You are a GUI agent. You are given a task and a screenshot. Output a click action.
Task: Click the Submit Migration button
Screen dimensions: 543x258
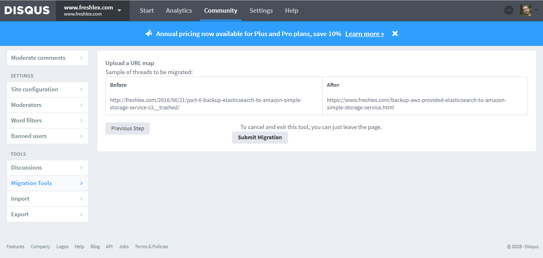click(260, 138)
